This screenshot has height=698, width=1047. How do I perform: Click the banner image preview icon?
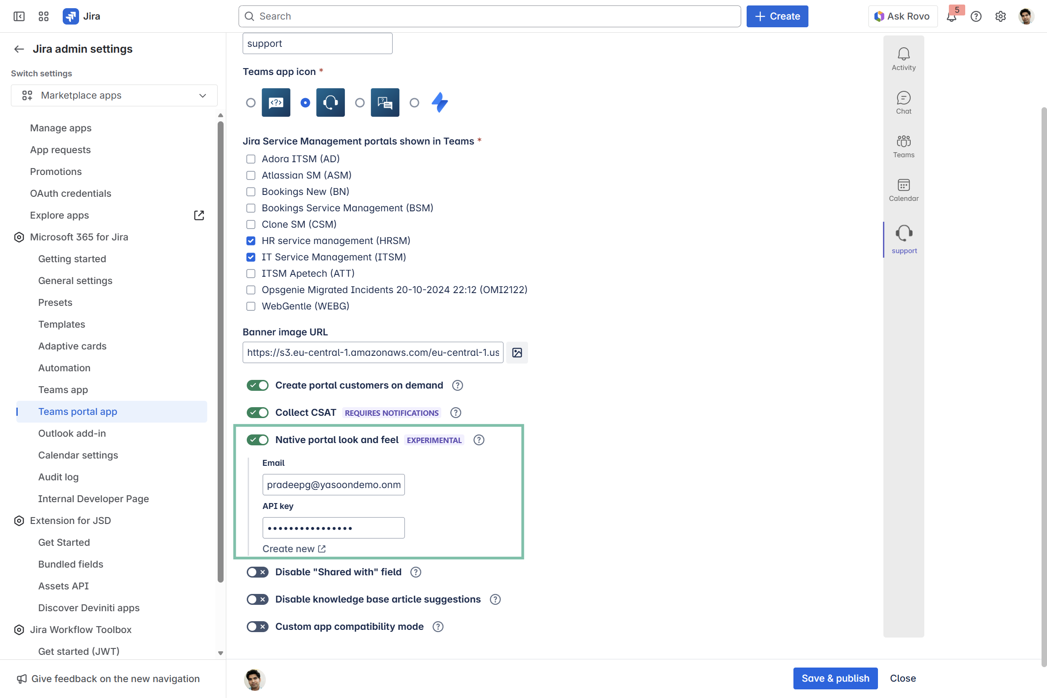click(x=517, y=353)
